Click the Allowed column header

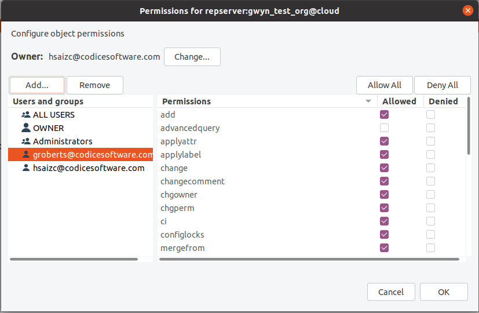point(400,101)
